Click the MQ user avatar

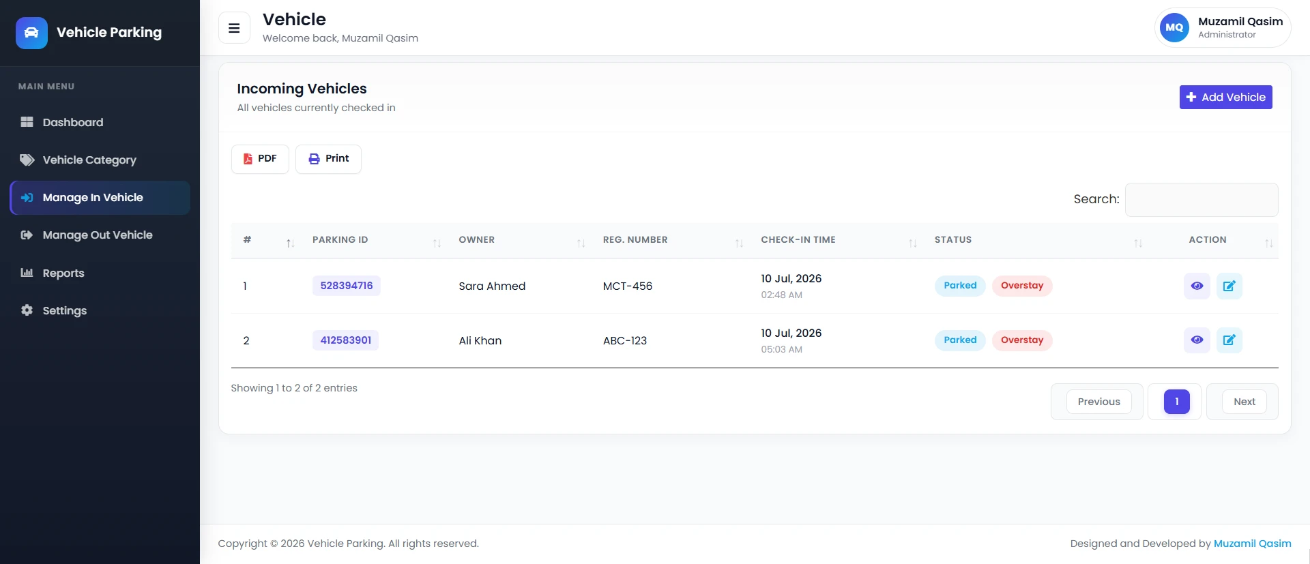[x=1174, y=28]
